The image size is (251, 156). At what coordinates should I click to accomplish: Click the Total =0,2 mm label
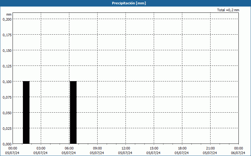(x=228, y=10)
